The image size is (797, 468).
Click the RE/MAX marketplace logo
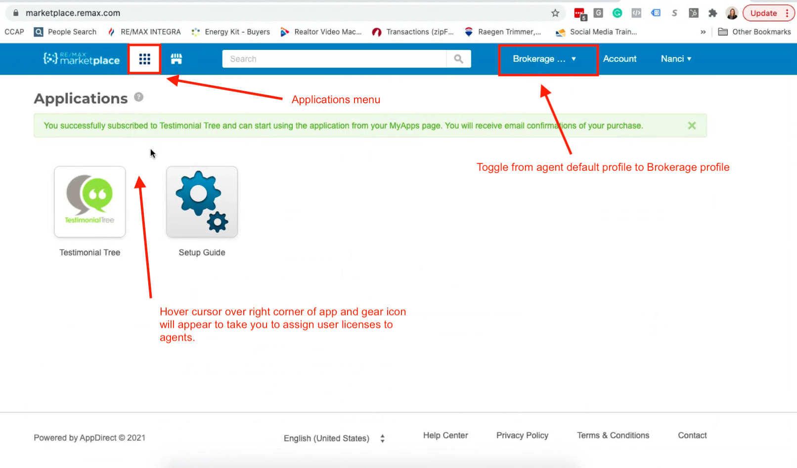point(82,59)
